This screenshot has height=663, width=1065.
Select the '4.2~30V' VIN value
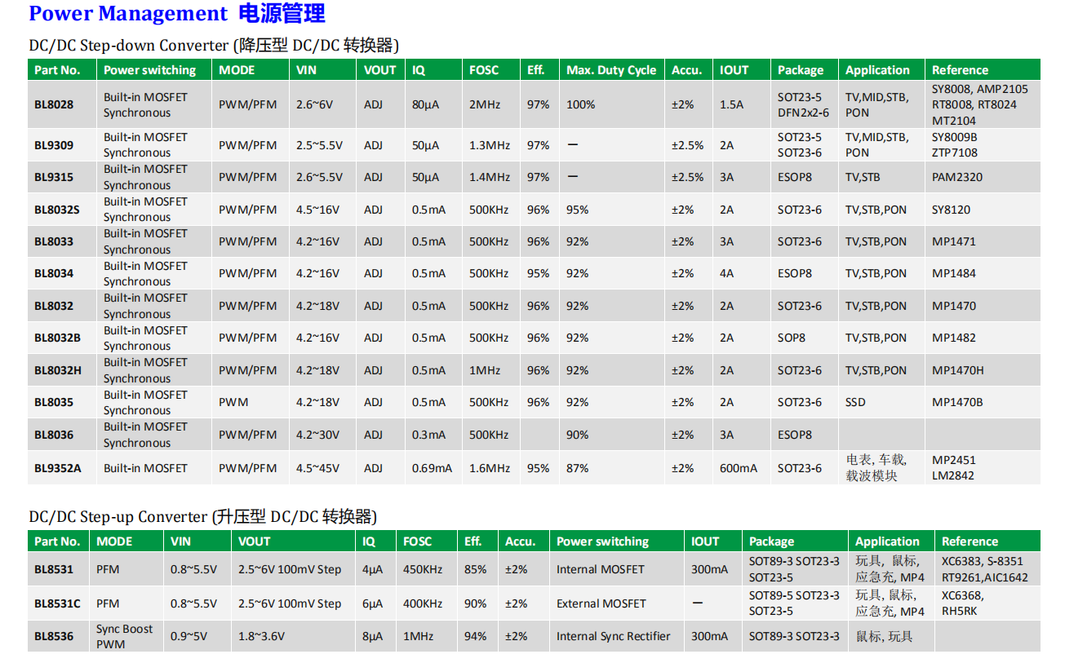(x=317, y=435)
